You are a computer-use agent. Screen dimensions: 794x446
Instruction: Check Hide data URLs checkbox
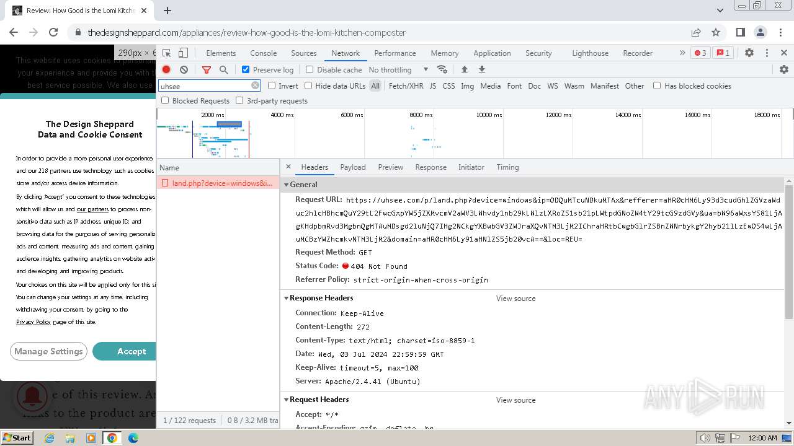pos(308,85)
